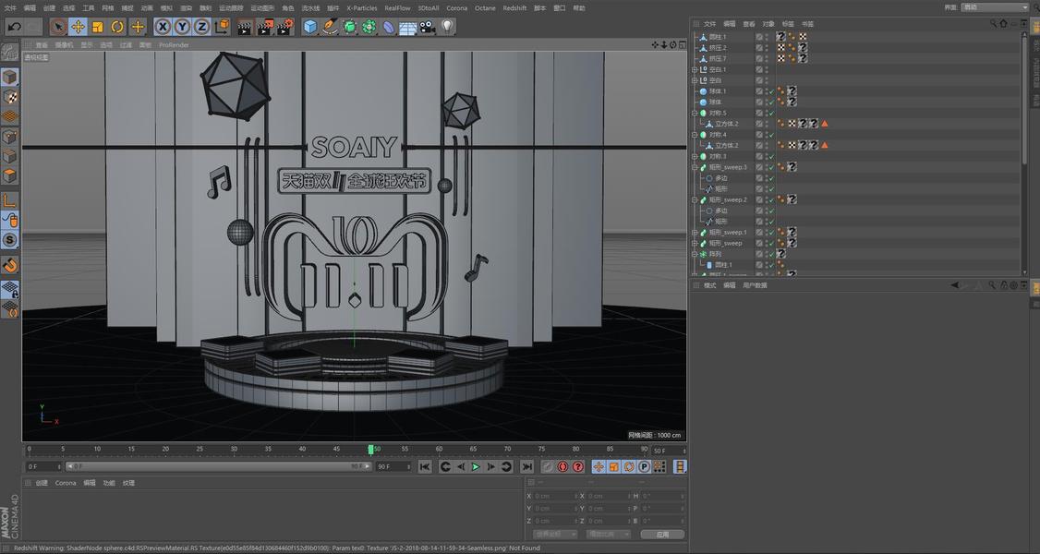Screen dimensions: 1040x554
Task: Play the animation forward
Action: (x=476, y=466)
